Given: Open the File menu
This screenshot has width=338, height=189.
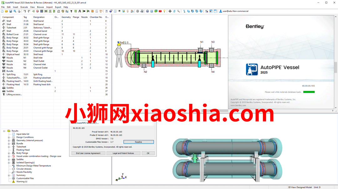Looking at the screenshot, I should pyautogui.click(x=3, y=7).
